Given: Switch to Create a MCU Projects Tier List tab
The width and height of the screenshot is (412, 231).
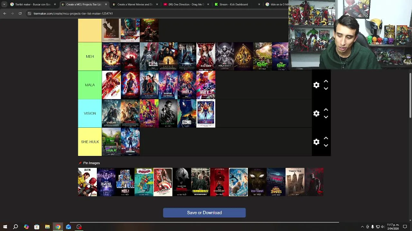Looking at the screenshot, I should [x=84, y=4].
